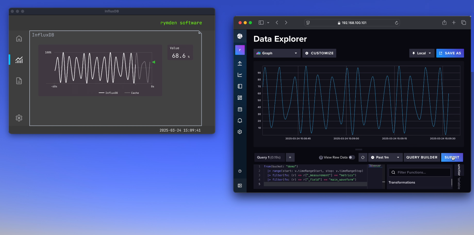Select the Query 1 tab
Image resolution: width=474 pixels, height=235 pixels.
(x=269, y=157)
